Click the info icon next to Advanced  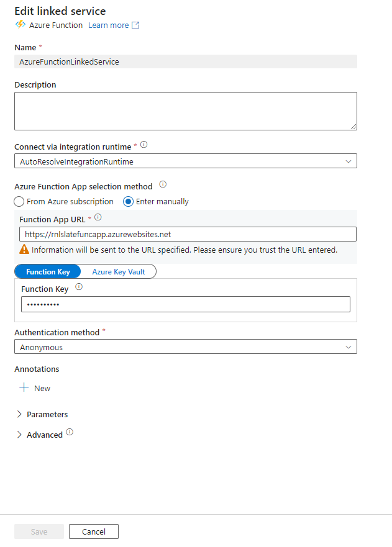(69, 431)
